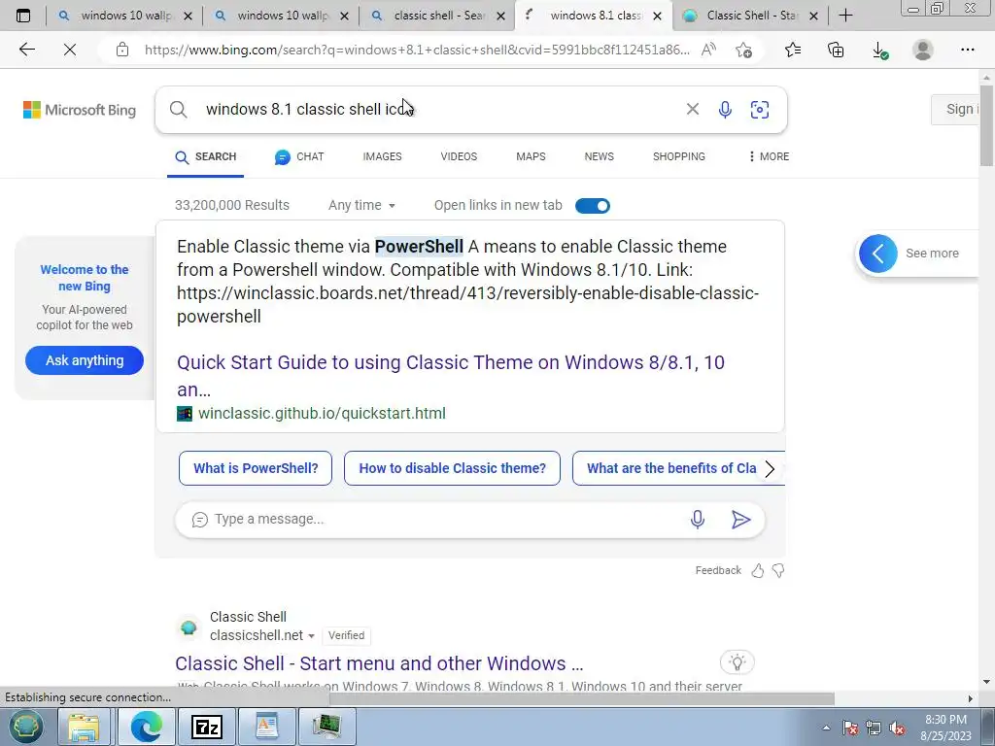Click the Bing search query field
Image resolution: width=995 pixels, height=746 pixels.
[438, 109]
